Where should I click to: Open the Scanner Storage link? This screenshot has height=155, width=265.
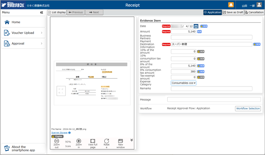coord(59,133)
